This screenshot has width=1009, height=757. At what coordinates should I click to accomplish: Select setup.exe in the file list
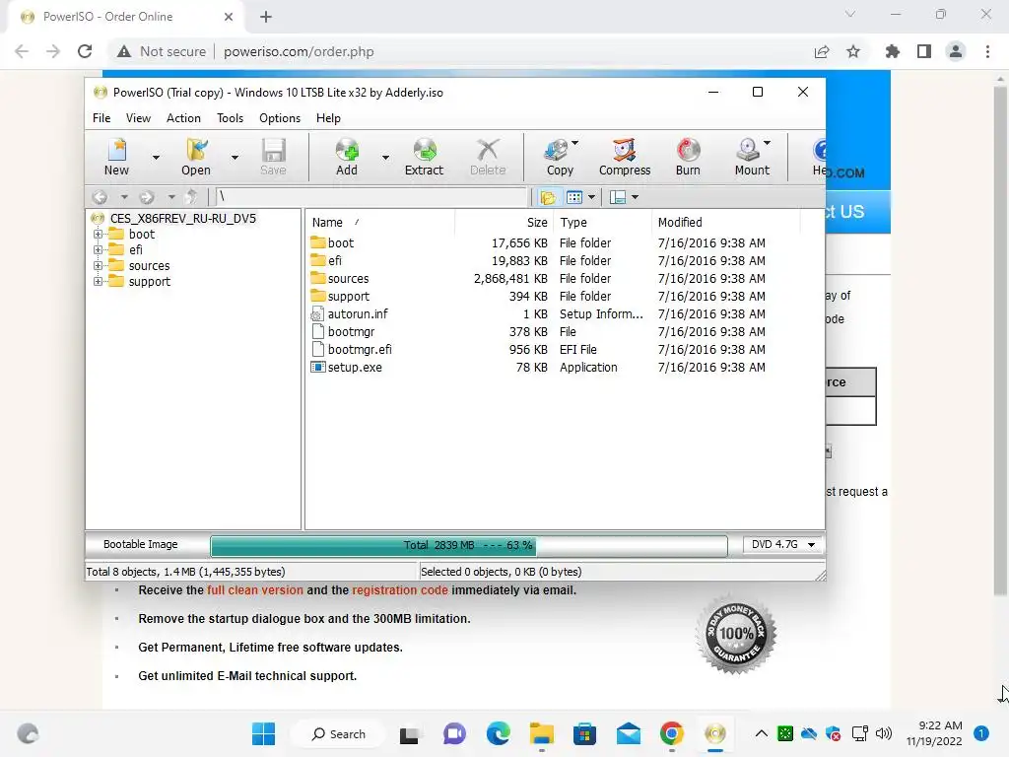point(355,367)
